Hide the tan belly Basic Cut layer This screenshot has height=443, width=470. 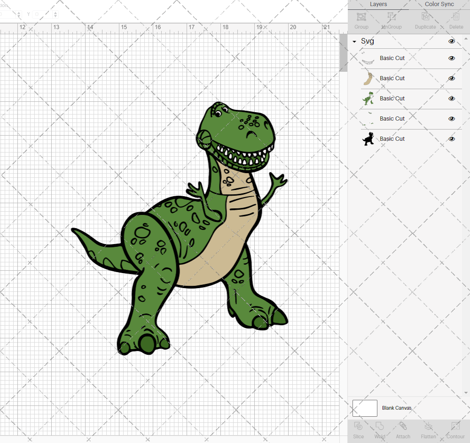pyautogui.click(x=451, y=78)
